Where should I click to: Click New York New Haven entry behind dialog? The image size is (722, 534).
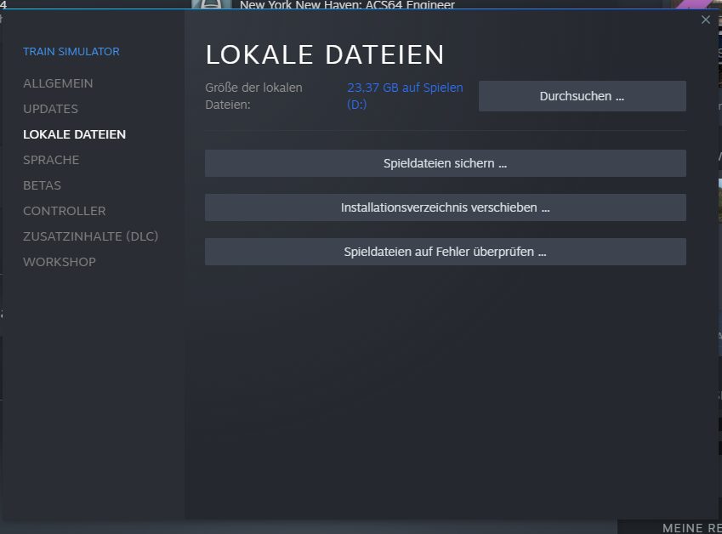pyautogui.click(x=347, y=4)
